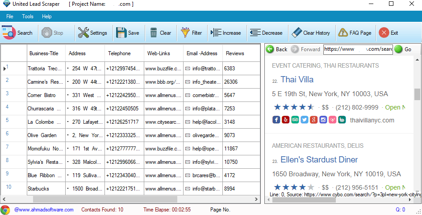The width and height of the screenshot is (422, 215).
Task: Open the FAQ Page warning icon
Action: pyautogui.click(x=343, y=32)
